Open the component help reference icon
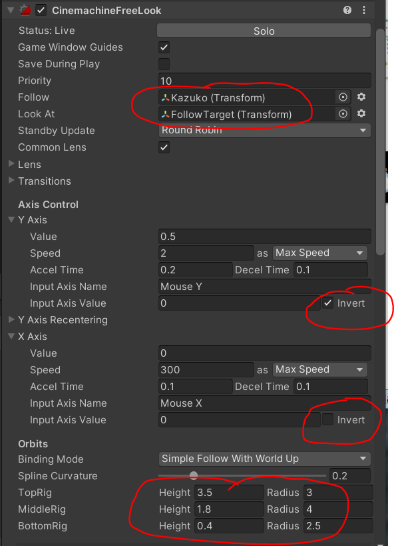 click(x=347, y=10)
